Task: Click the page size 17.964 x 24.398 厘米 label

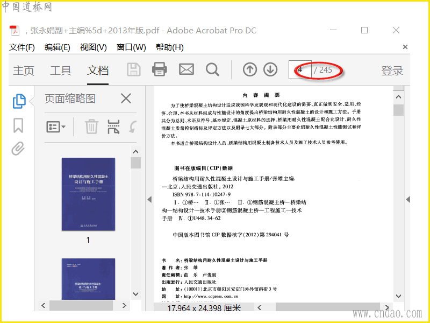Action: click(x=204, y=308)
